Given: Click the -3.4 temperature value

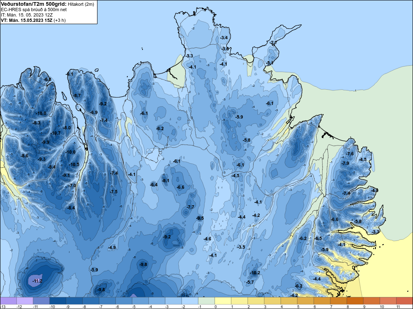Looking at the screenshot, I should (x=223, y=38).
